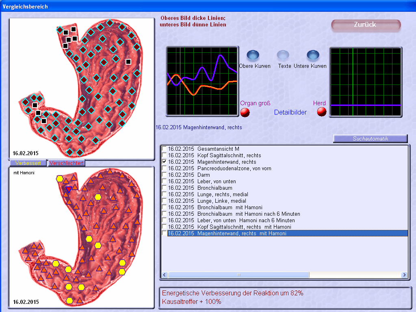Check the Kopf Sagittalschnitt, rechts checkbox without Hamoni
416x312 pixels.
(x=164, y=155)
